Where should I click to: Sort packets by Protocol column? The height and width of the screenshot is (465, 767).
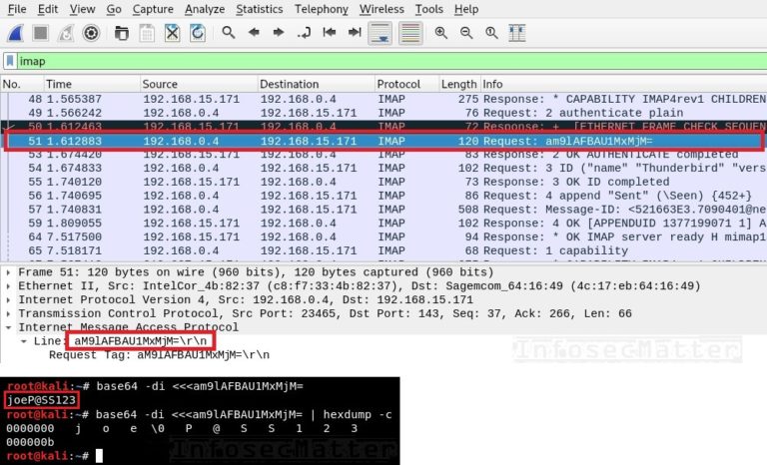(x=407, y=84)
